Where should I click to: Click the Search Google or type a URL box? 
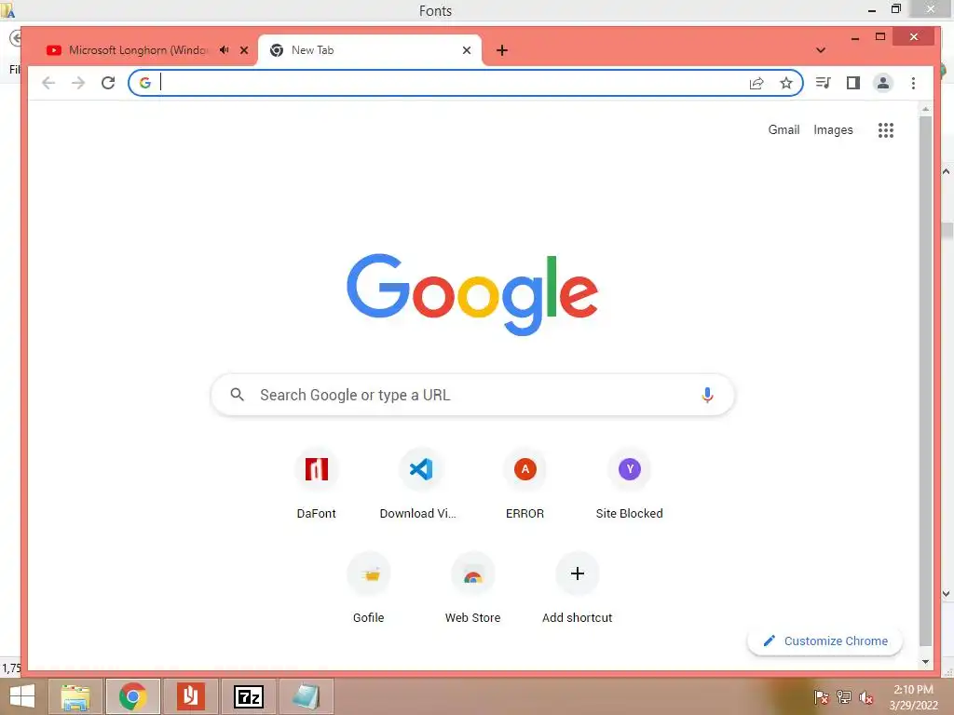coord(472,395)
